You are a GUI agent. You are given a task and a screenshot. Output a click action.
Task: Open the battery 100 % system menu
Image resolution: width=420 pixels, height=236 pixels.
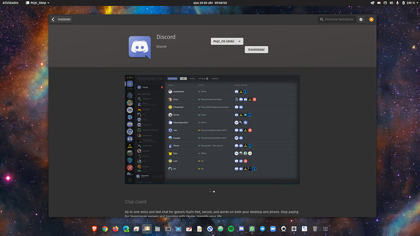410,2
